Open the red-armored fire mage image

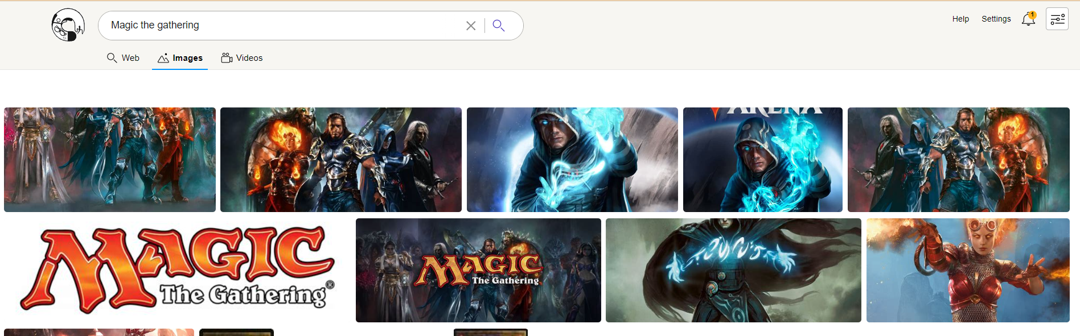click(968, 270)
